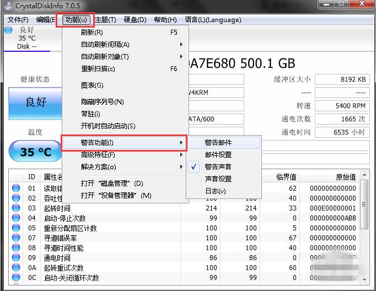Click status orb for 04 启动-停止次数
The height and width of the screenshot is (291, 376).
(x=16, y=218)
